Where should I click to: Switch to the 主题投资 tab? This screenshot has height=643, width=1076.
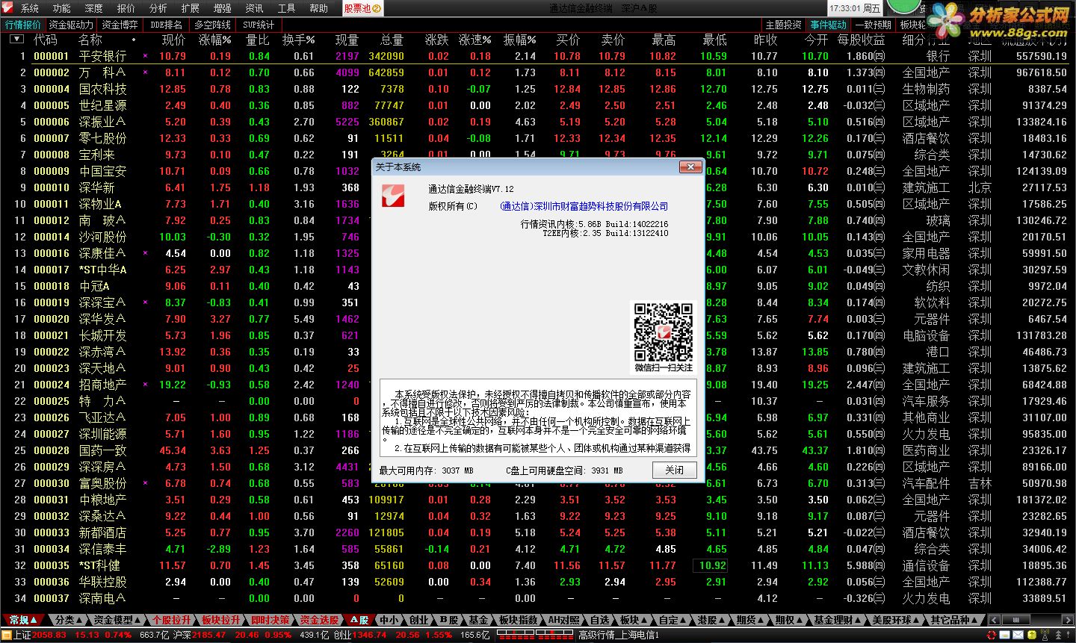(784, 25)
